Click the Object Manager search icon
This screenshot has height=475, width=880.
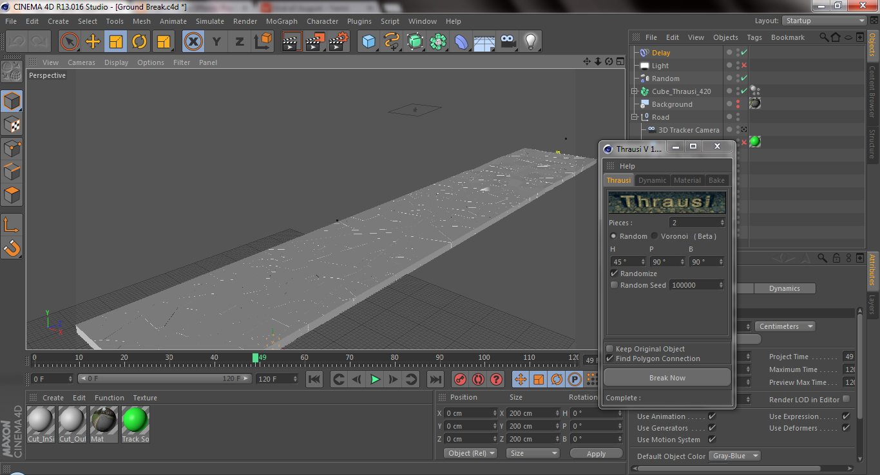click(824, 37)
